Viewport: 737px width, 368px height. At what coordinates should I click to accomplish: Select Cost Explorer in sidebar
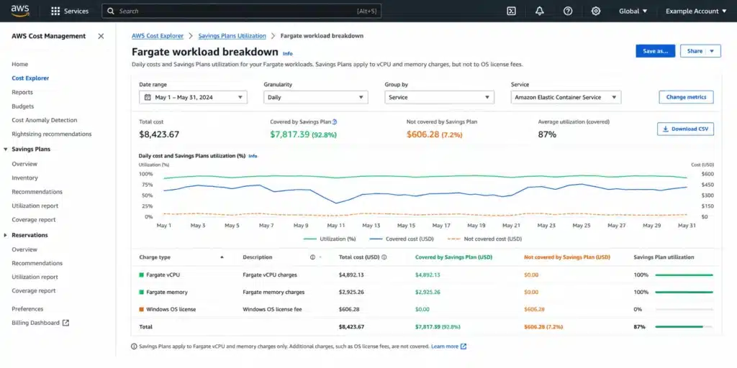[30, 78]
